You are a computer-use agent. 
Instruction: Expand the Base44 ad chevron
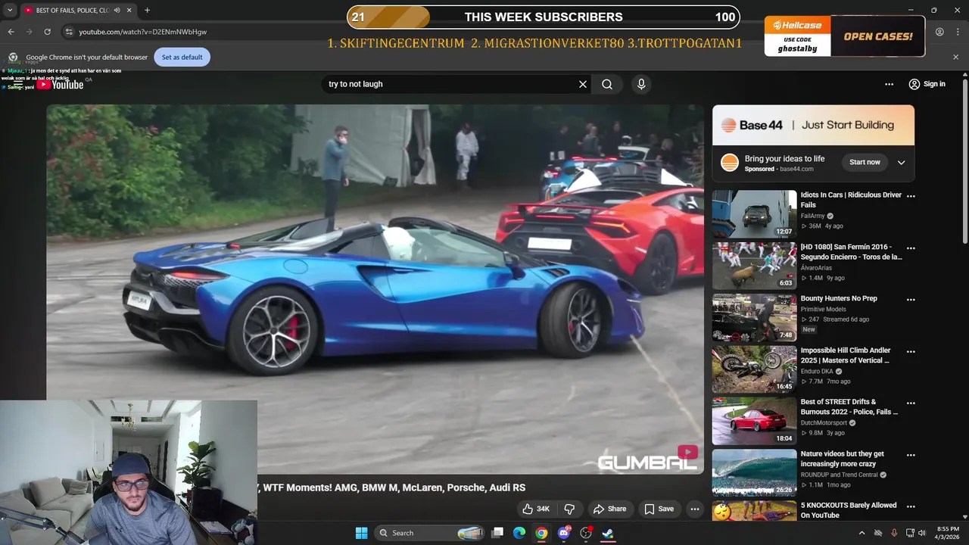point(901,162)
